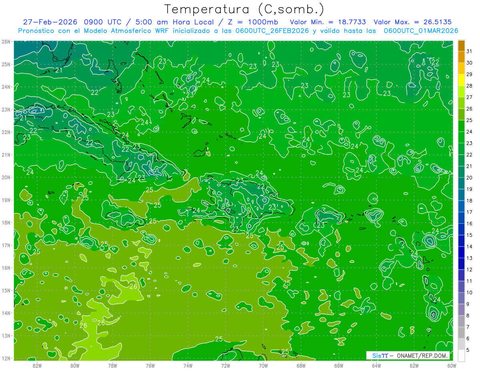Click the '72W' longitude axis label
Screen dimensions: 480x371
(x=226, y=365)
